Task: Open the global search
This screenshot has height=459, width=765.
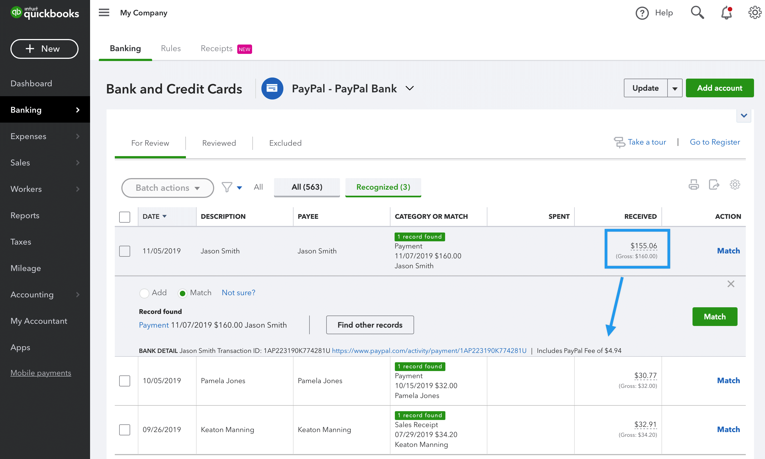Action: [697, 12]
